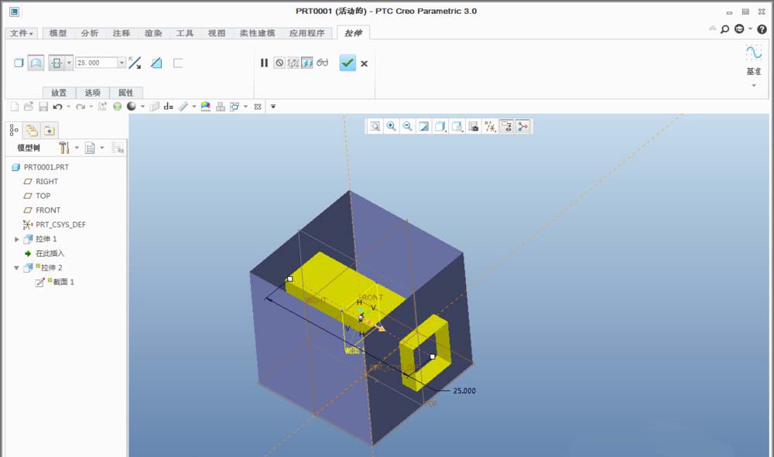Toggle extrude as surface option

coord(36,63)
